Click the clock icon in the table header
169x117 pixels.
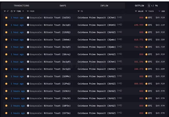(11, 11)
